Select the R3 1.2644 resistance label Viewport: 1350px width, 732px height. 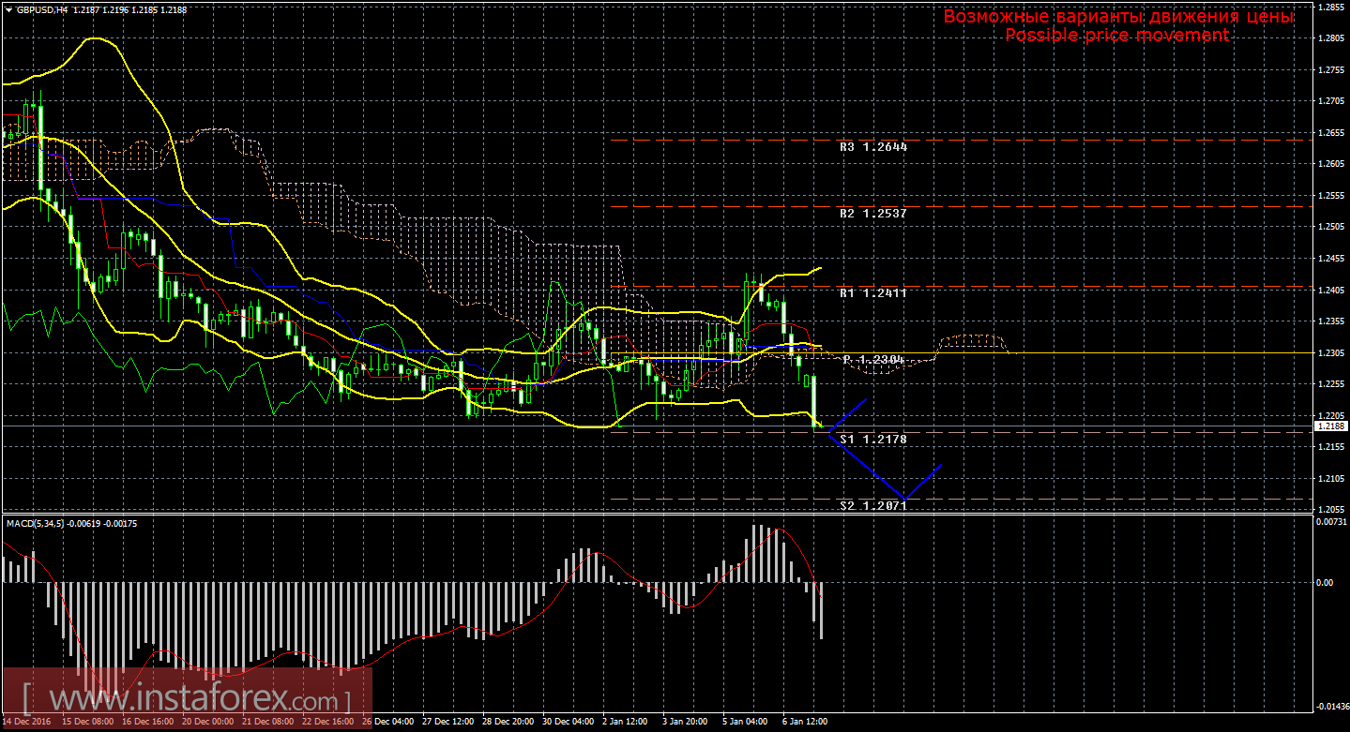[873, 147]
